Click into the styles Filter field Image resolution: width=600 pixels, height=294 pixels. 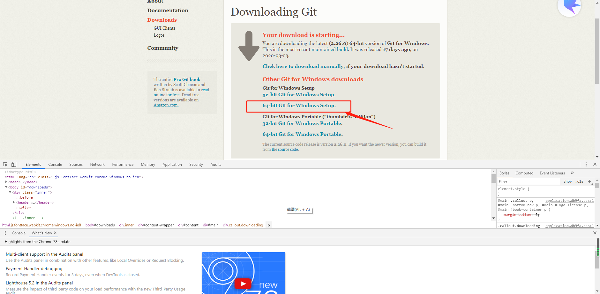click(x=529, y=181)
